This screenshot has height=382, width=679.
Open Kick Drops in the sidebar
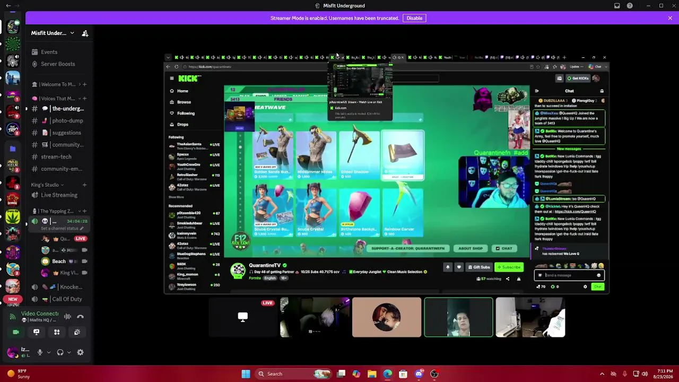182,124
